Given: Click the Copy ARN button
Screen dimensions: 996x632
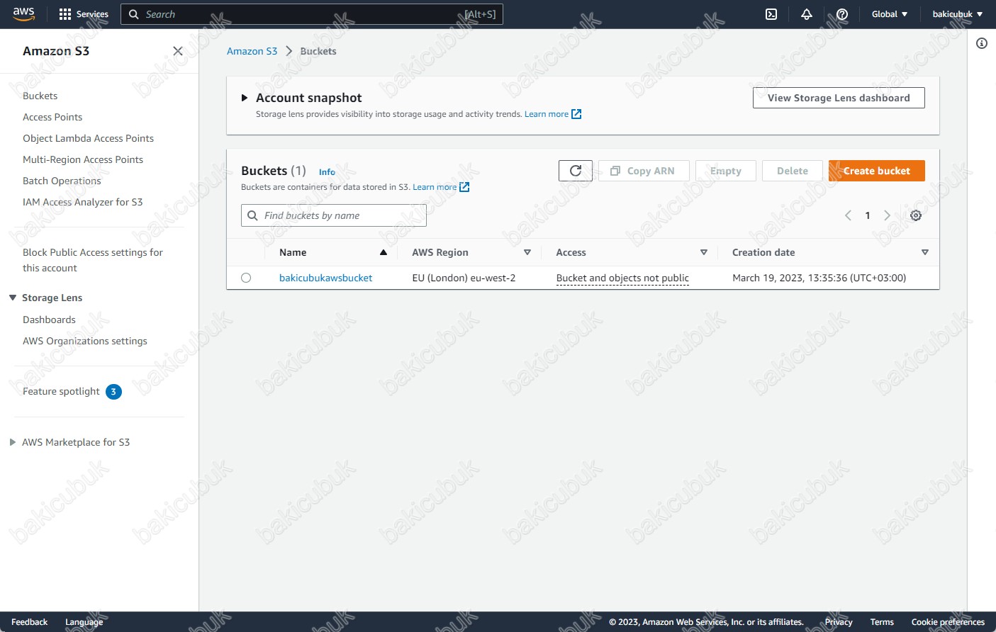Looking at the screenshot, I should point(644,171).
